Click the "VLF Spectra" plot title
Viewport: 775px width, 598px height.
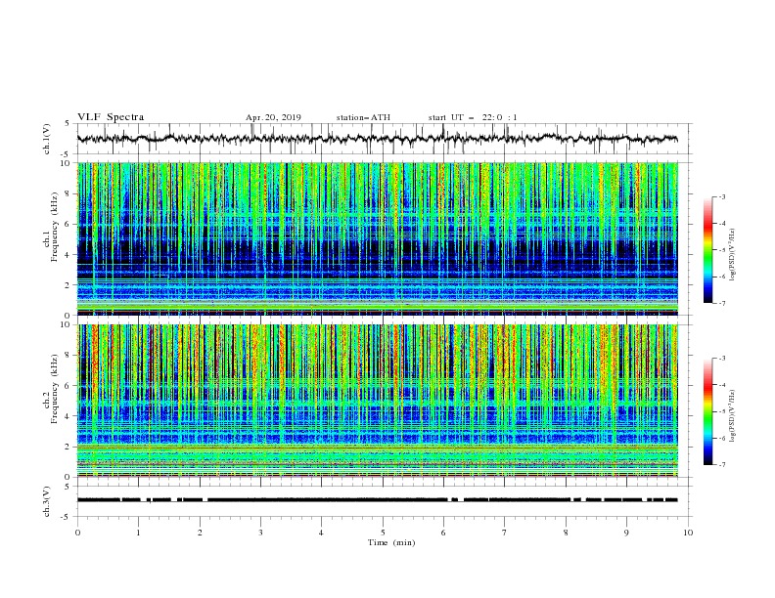(x=111, y=117)
